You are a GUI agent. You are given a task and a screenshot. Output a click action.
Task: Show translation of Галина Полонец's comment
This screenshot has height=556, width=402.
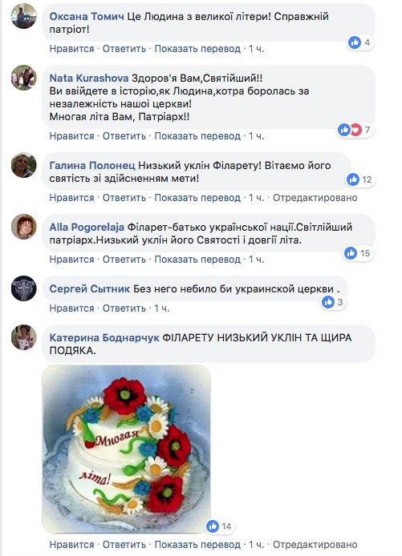[x=197, y=198]
